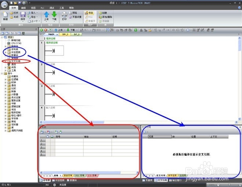Select 交叉引用 in project tree

(16, 61)
